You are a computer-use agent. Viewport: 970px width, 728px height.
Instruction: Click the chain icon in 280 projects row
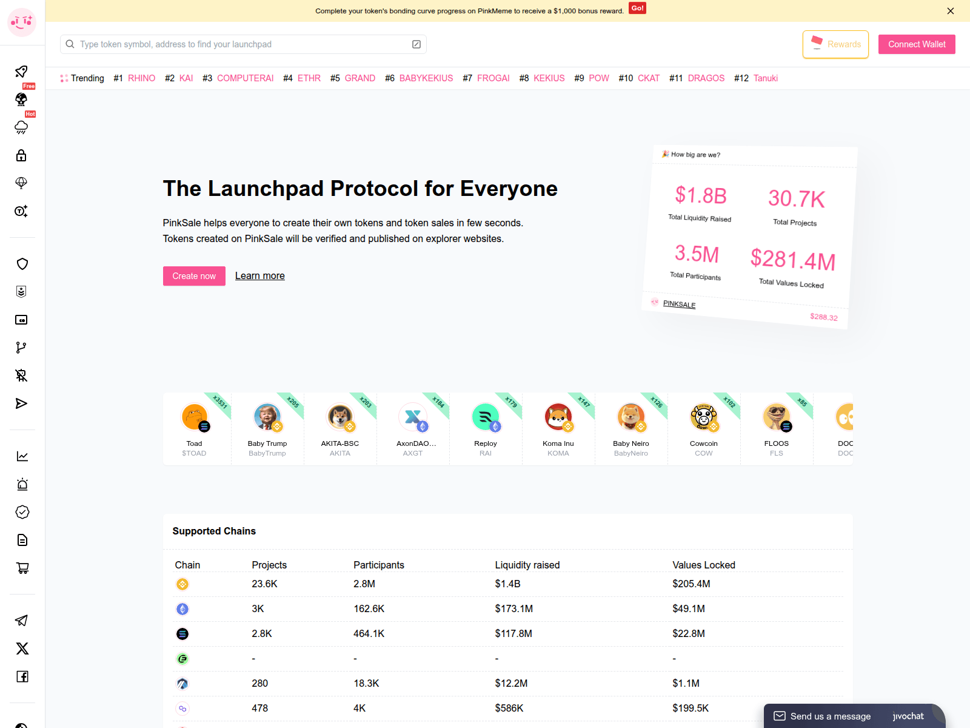point(182,684)
